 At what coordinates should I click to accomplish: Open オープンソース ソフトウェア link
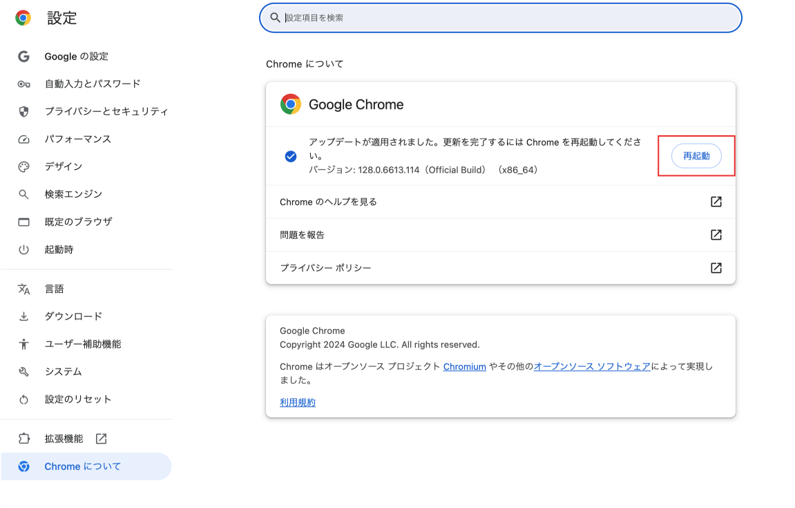point(592,367)
